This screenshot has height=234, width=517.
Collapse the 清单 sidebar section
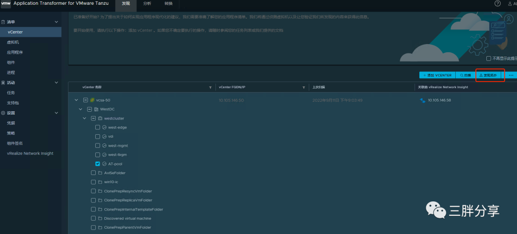click(56, 22)
